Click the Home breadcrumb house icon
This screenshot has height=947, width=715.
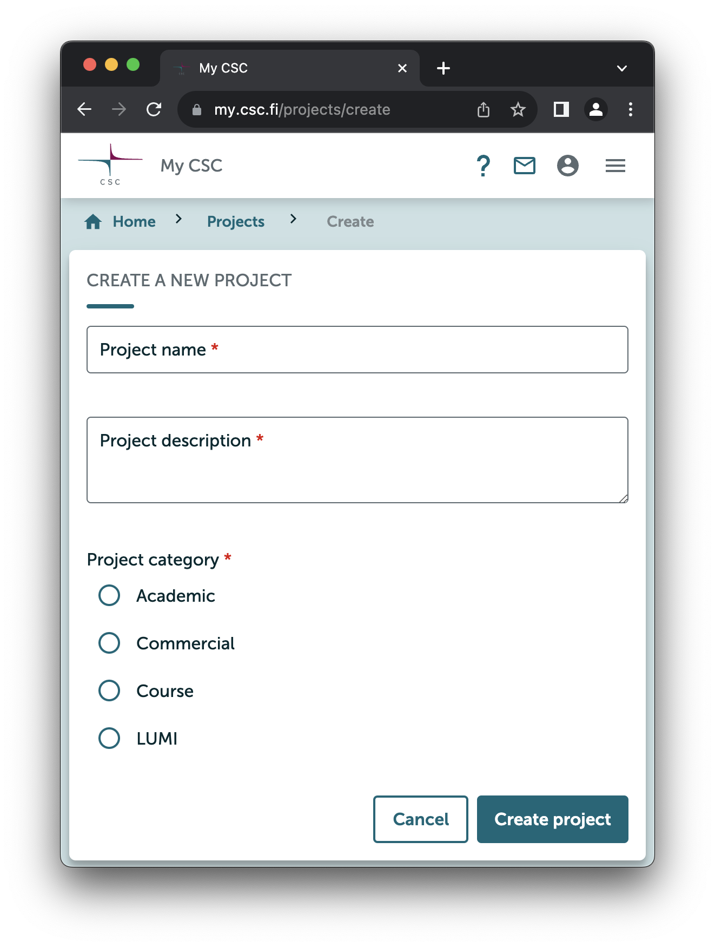pos(92,221)
